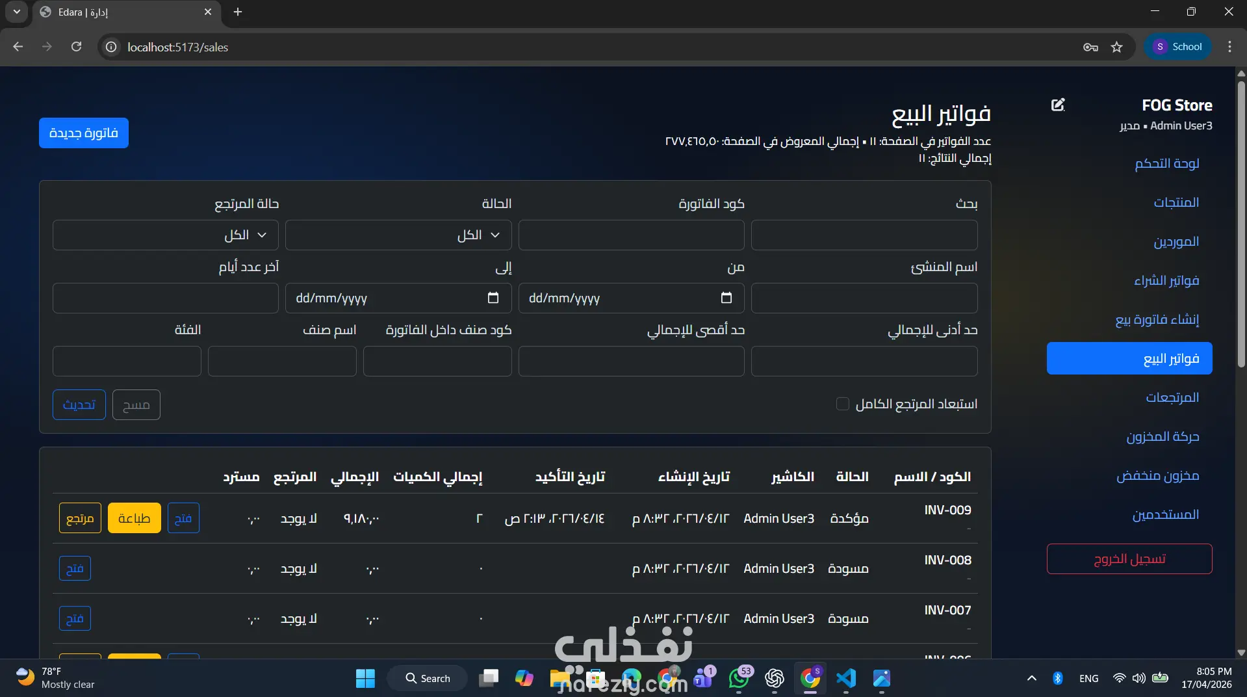Show hidden system tray icons
Viewport: 1247px width, 697px height.
[x=1031, y=678]
